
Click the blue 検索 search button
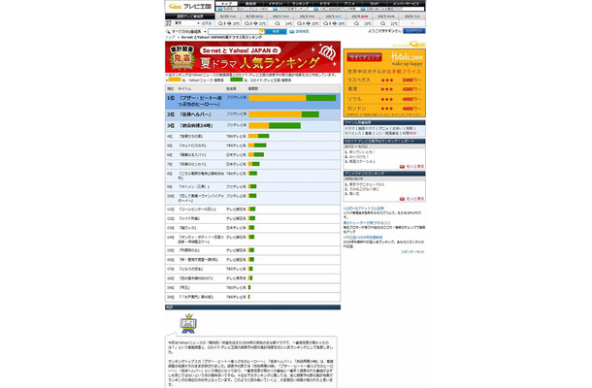coord(276,32)
